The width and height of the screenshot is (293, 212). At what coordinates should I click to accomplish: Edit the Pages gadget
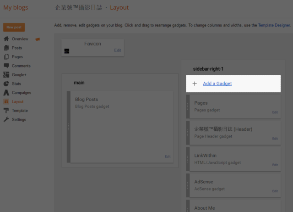coord(275,112)
